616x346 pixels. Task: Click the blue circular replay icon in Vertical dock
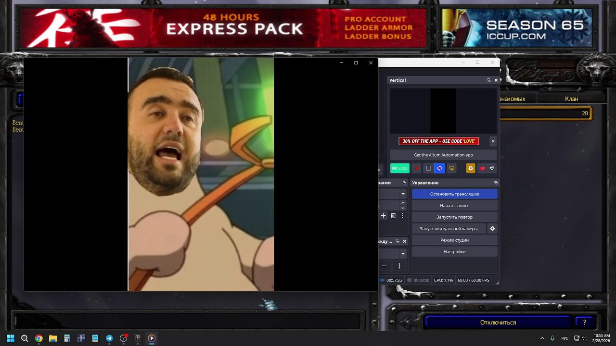click(439, 168)
